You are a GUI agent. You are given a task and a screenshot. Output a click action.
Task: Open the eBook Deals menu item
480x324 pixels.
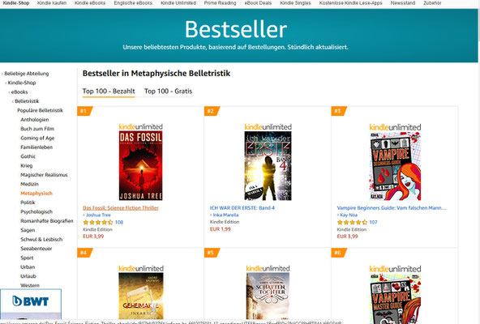coord(258,3)
